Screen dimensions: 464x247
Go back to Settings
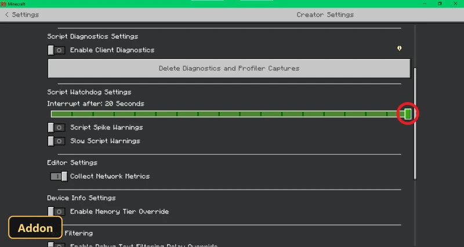coord(22,14)
